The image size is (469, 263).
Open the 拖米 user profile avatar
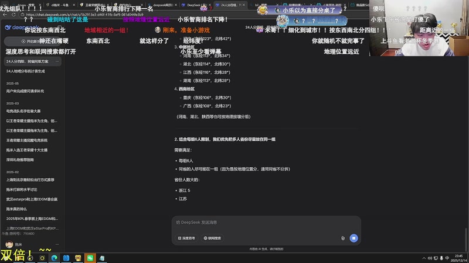coord(9,244)
